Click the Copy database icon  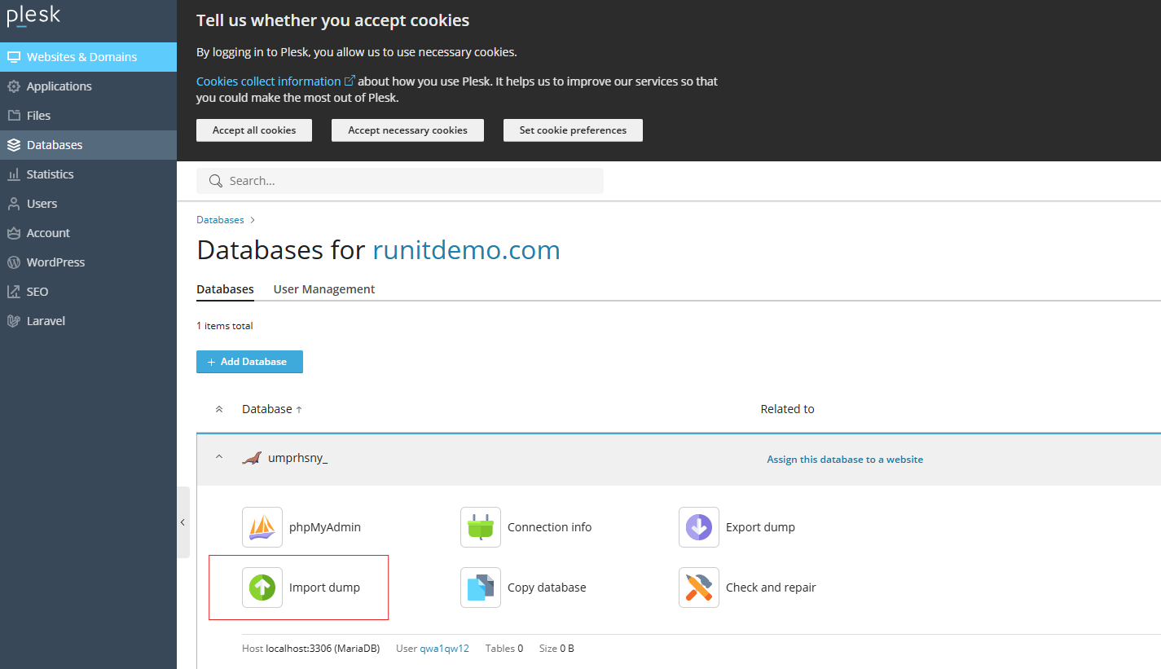coord(481,588)
